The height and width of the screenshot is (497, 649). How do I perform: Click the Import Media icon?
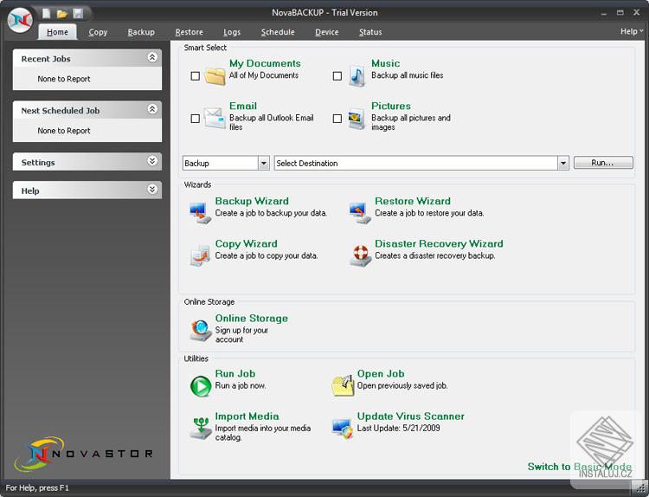201,429
